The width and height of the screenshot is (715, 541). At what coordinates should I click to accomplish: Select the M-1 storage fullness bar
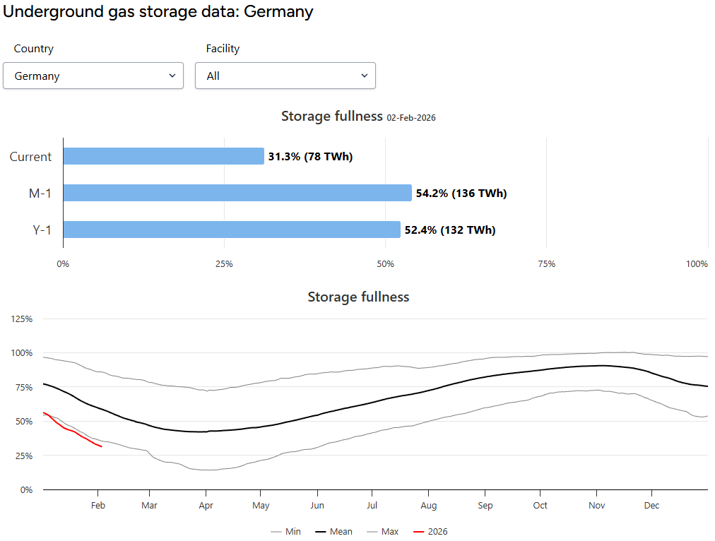(x=237, y=193)
